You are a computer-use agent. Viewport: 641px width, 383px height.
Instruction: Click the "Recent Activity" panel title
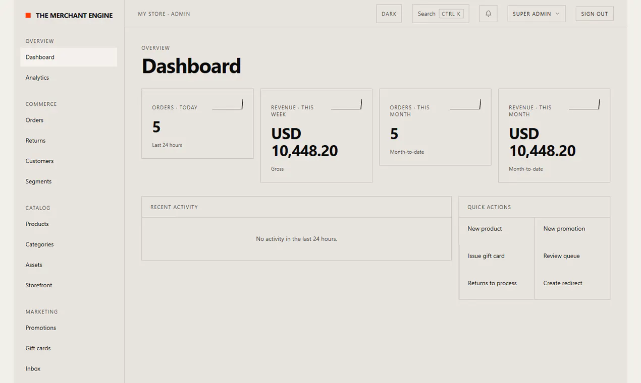click(174, 207)
